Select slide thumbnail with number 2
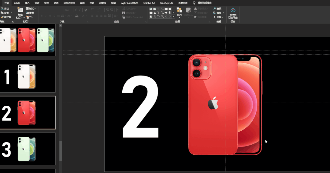This screenshot has width=330, height=173. point(28,113)
